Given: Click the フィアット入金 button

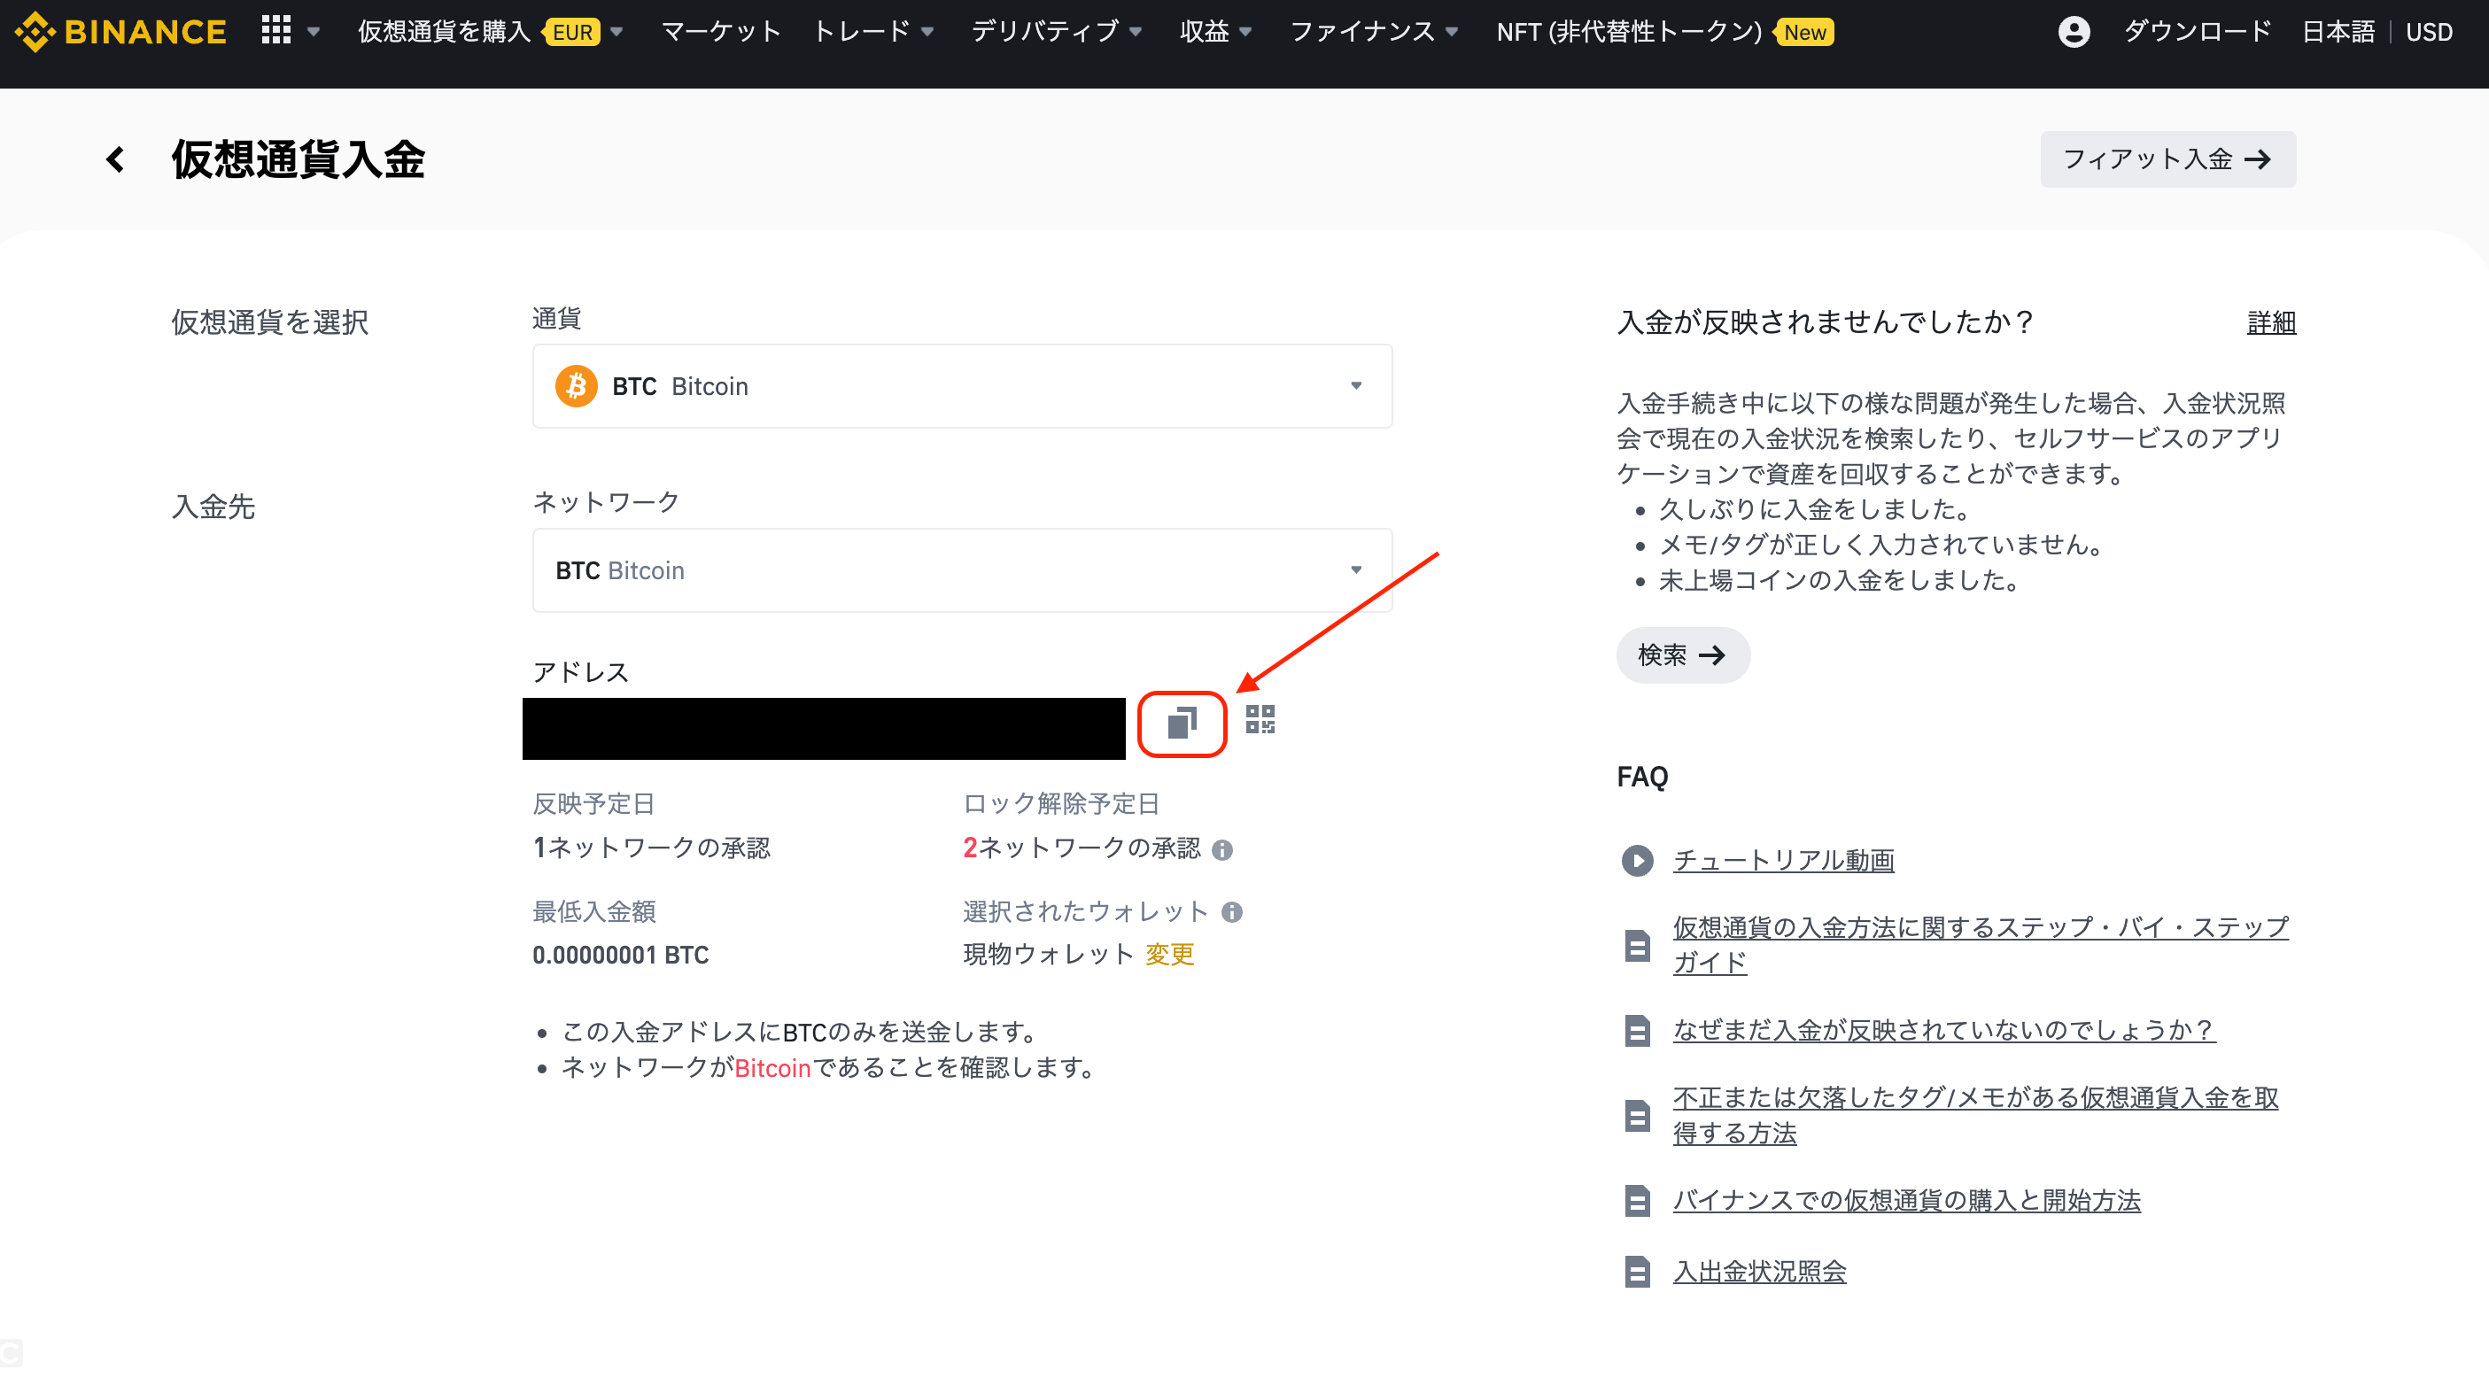Looking at the screenshot, I should (2167, 159).
